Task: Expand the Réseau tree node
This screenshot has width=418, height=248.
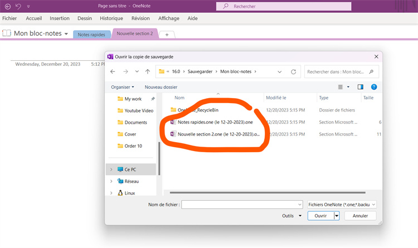Action: (111, 181)
